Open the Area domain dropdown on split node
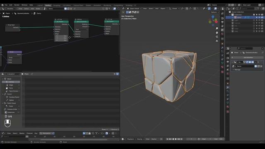Viewport: 265px width, 149px height. tap(81, 29)
